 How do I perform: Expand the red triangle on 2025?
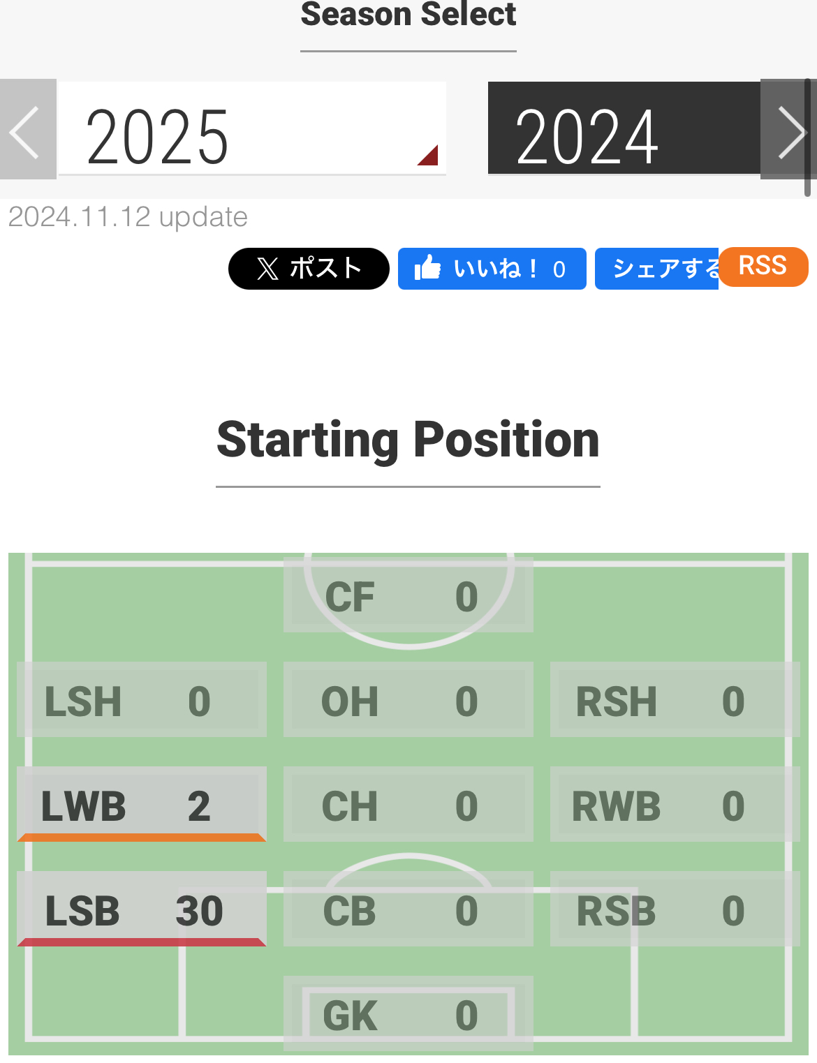pyautogui.click(x=430, y=156)
